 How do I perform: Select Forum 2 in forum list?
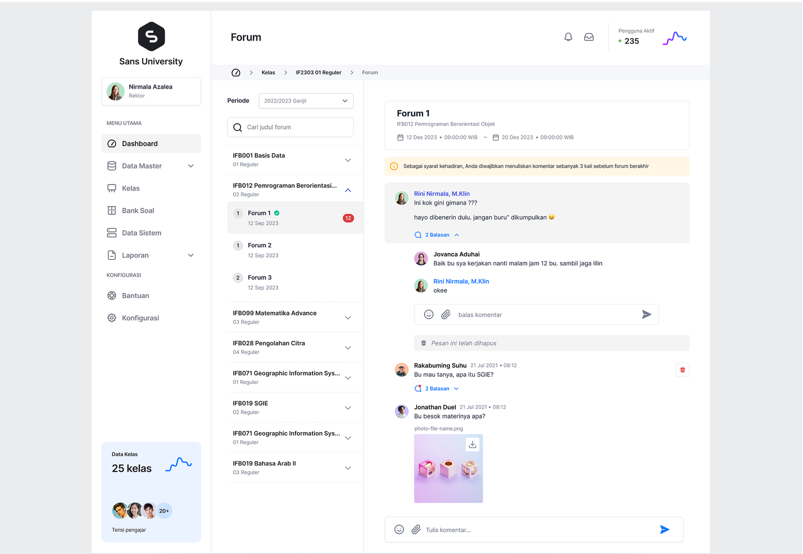click(295, 250)
